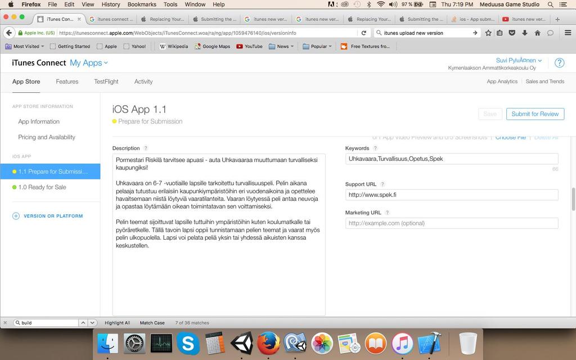Open Unity from the dock
Screen dimensions: 576x360
242,344
